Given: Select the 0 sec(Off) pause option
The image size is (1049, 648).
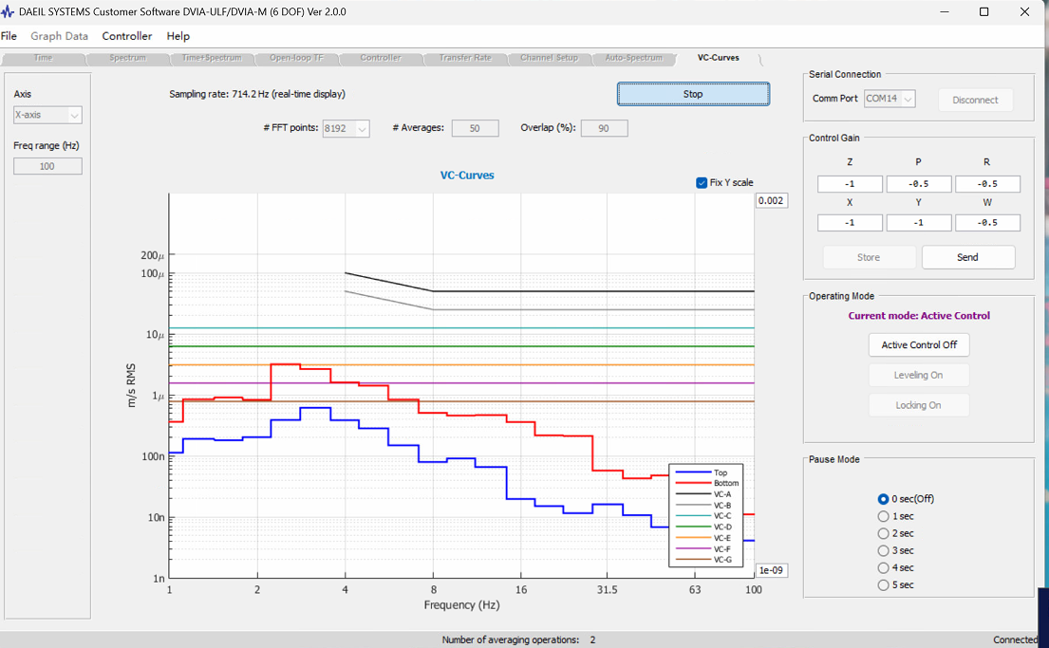Looking at the screenshot, I should click(883, 499).
